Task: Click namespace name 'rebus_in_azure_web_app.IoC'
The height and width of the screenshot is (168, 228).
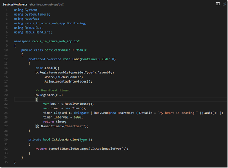Action: click(x=56, y=41)
